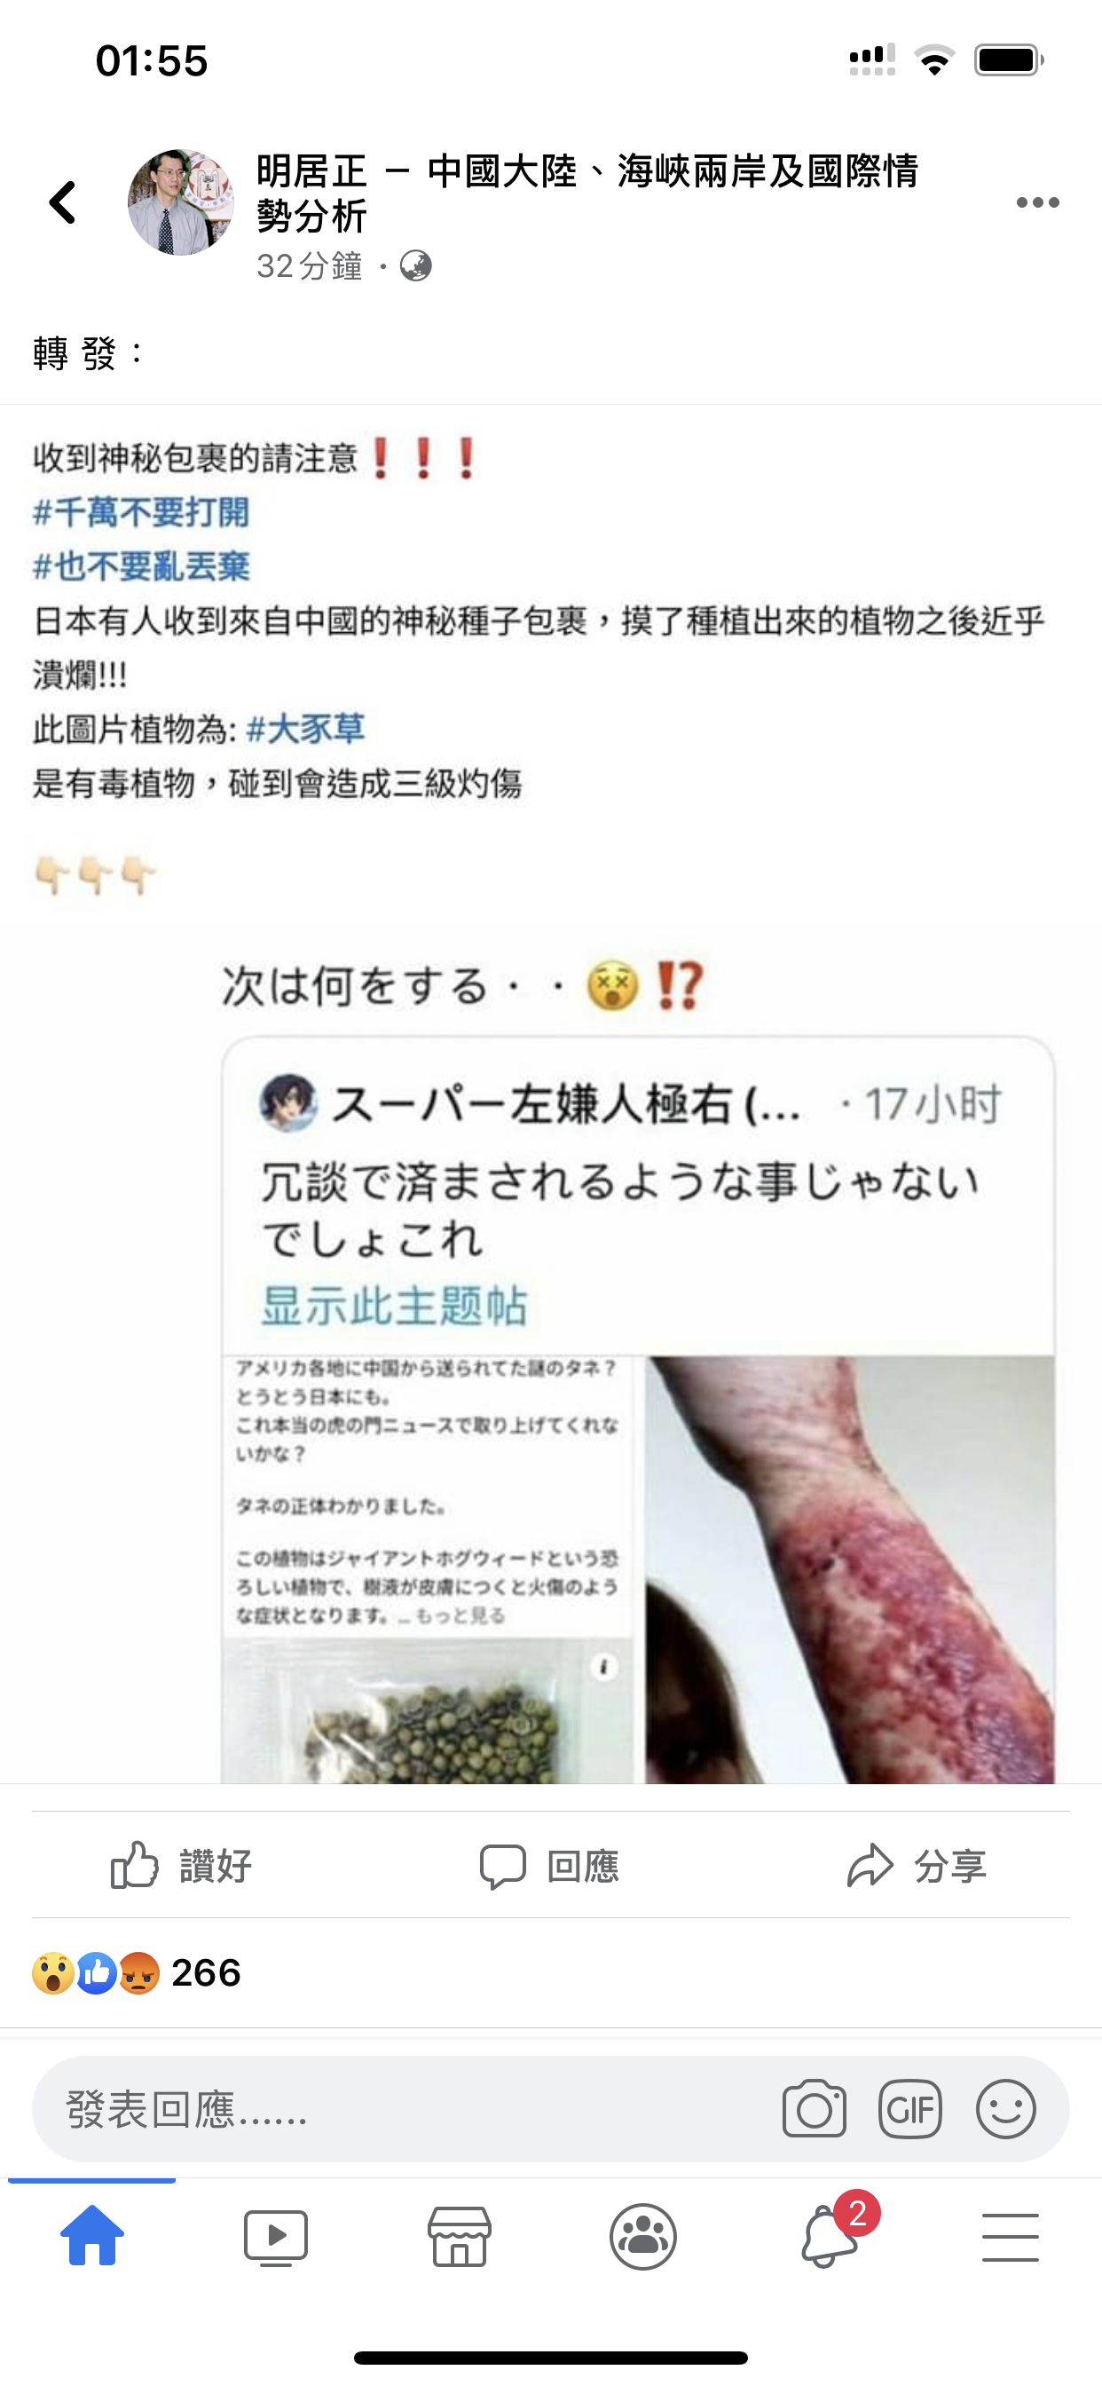The width and height of the screenshot is (1102, 2386).
Task: Open the Marketplace storefront icon
Action: pos(460,2237)
